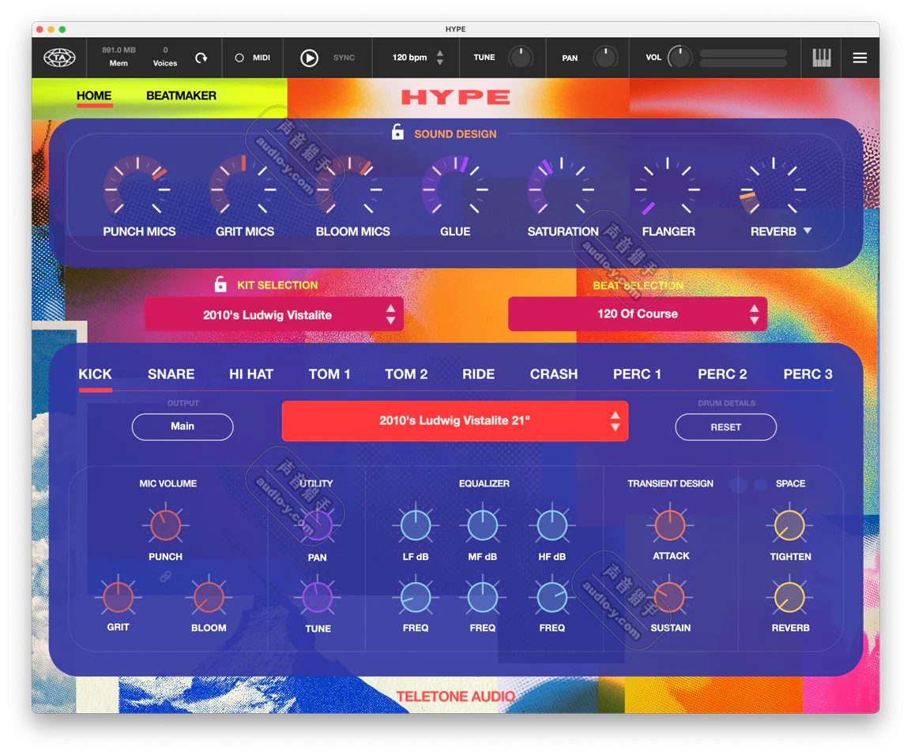Select the SNARE tab

click(171, 374)
